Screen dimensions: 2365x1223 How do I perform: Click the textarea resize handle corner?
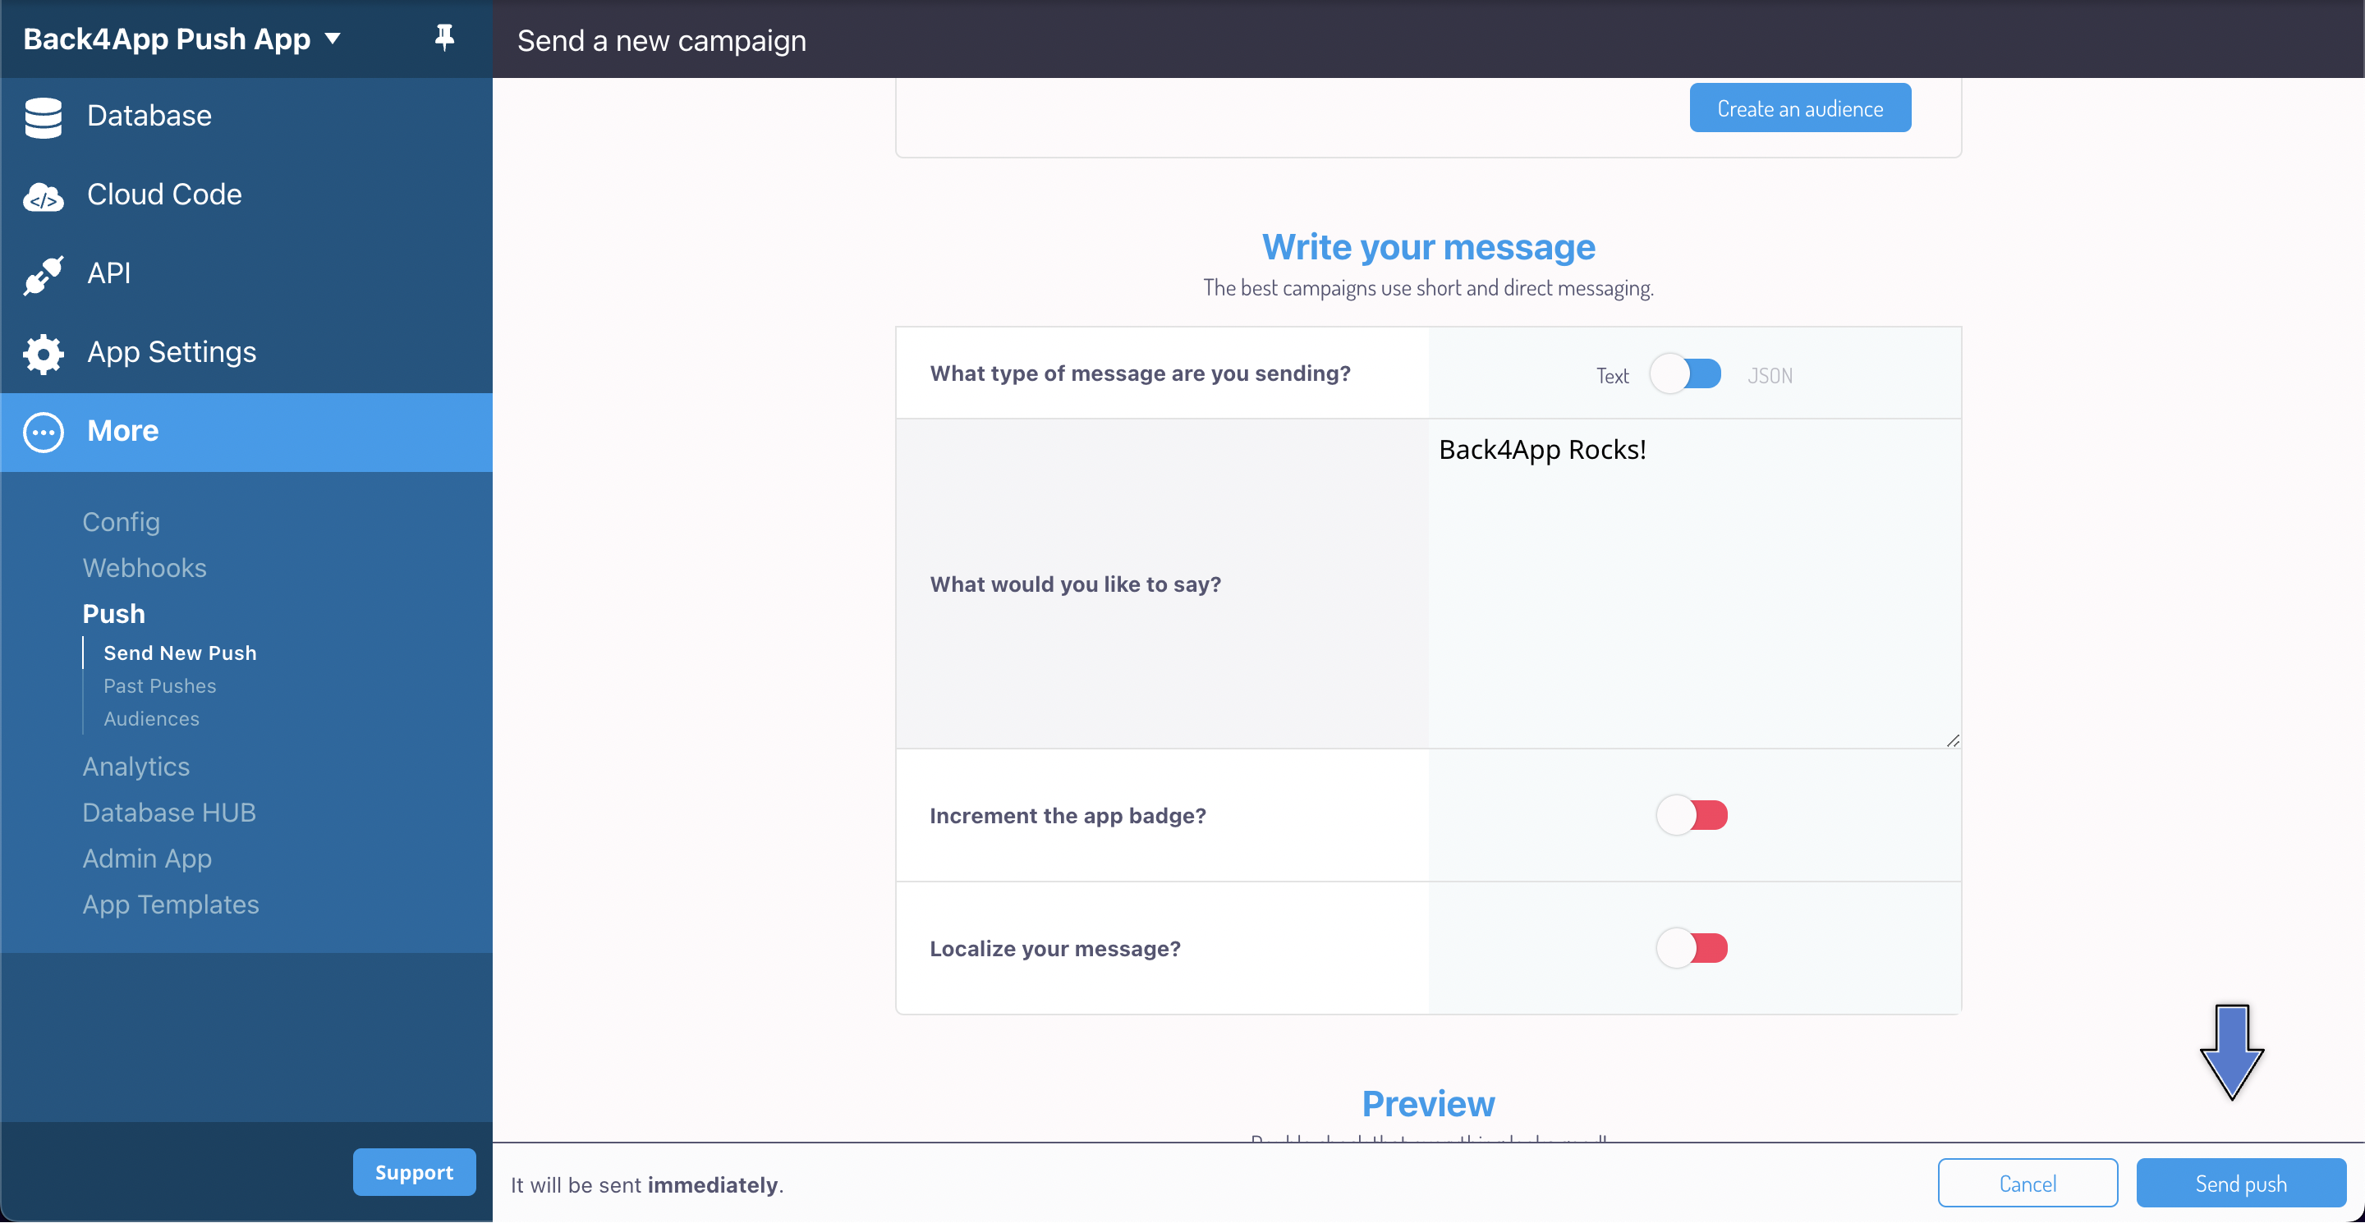coord(1953,740)
